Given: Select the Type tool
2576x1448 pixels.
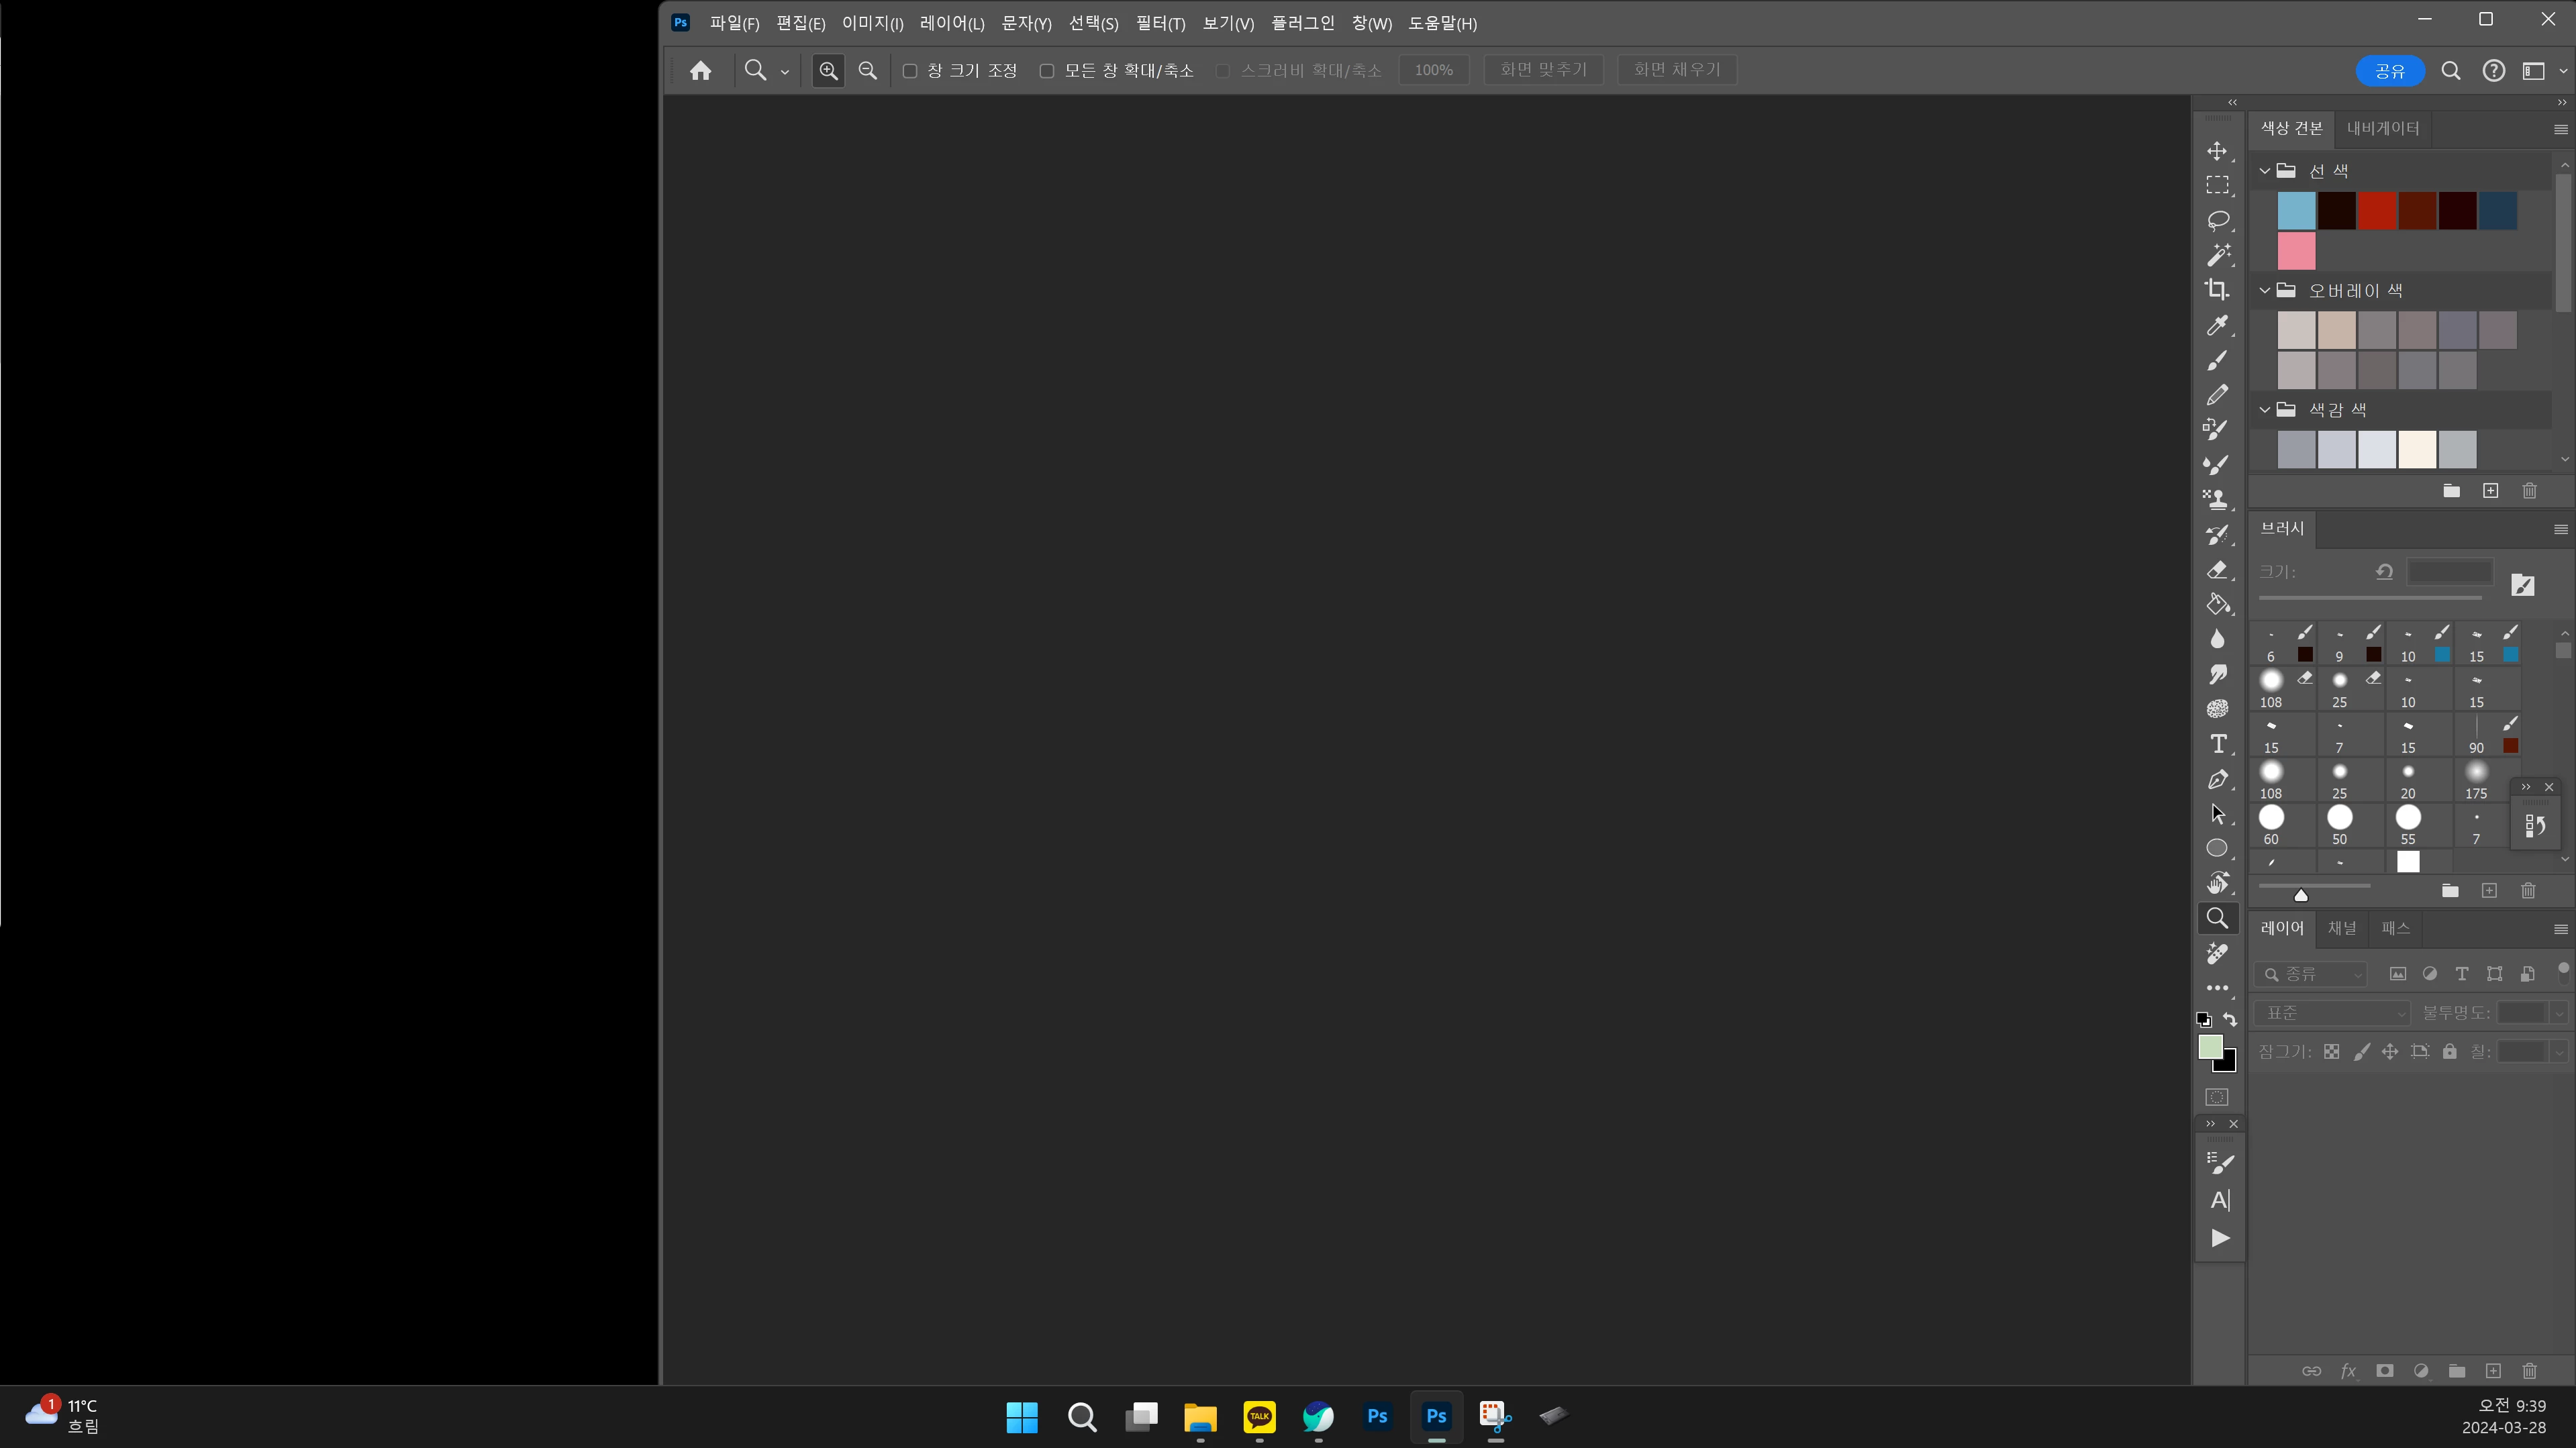Looking at the screenshot, I should pyautogui.click(x=2217, y=744).
